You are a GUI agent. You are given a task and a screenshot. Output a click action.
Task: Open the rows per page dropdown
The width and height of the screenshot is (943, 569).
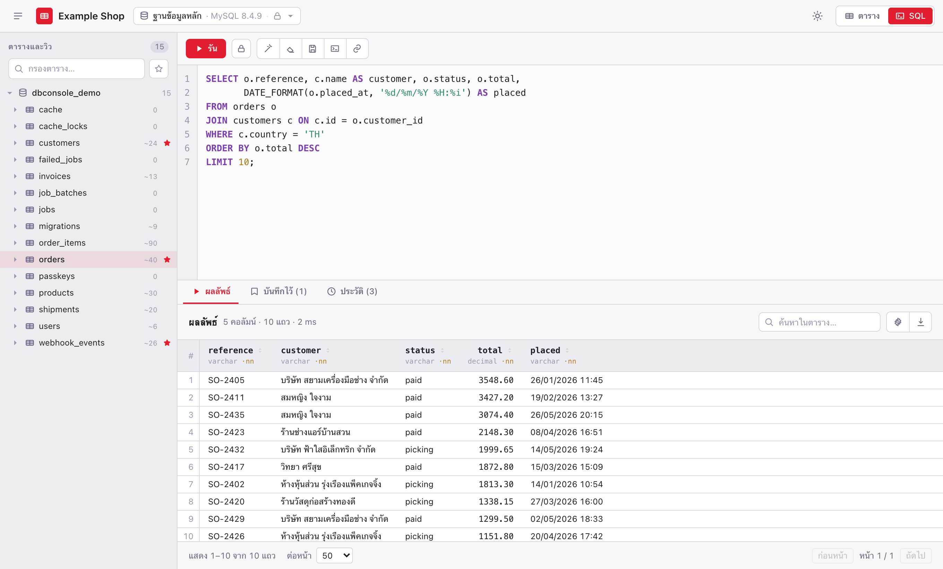click(x=335, y=555)
